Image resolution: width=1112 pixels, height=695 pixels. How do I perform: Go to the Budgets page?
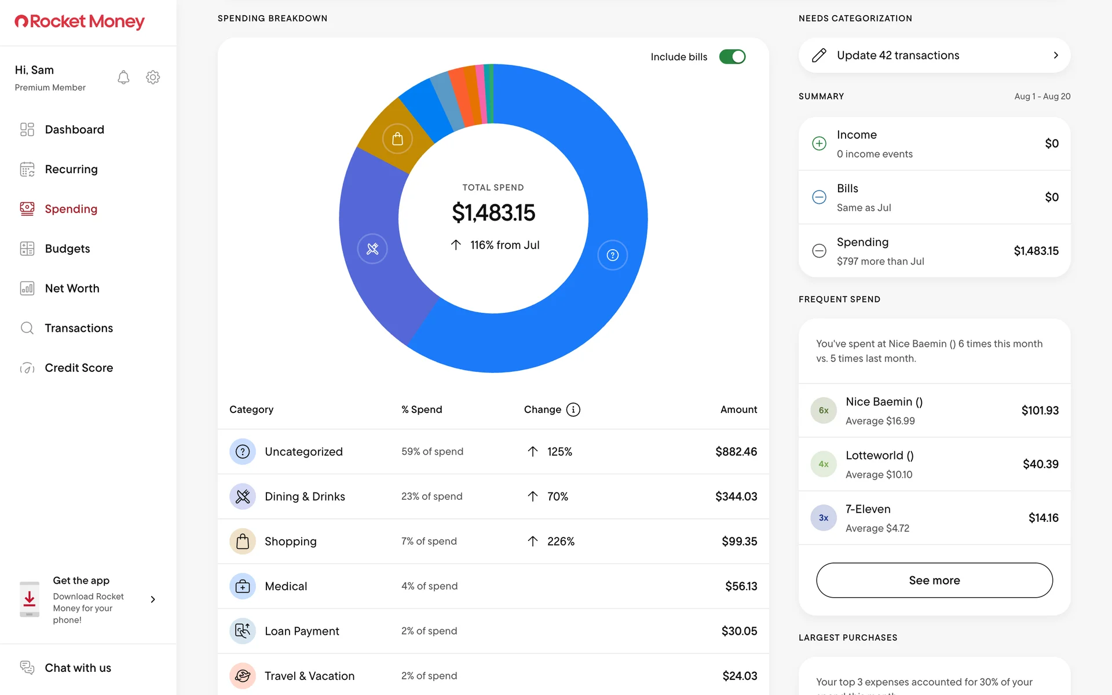click(67, 249)
